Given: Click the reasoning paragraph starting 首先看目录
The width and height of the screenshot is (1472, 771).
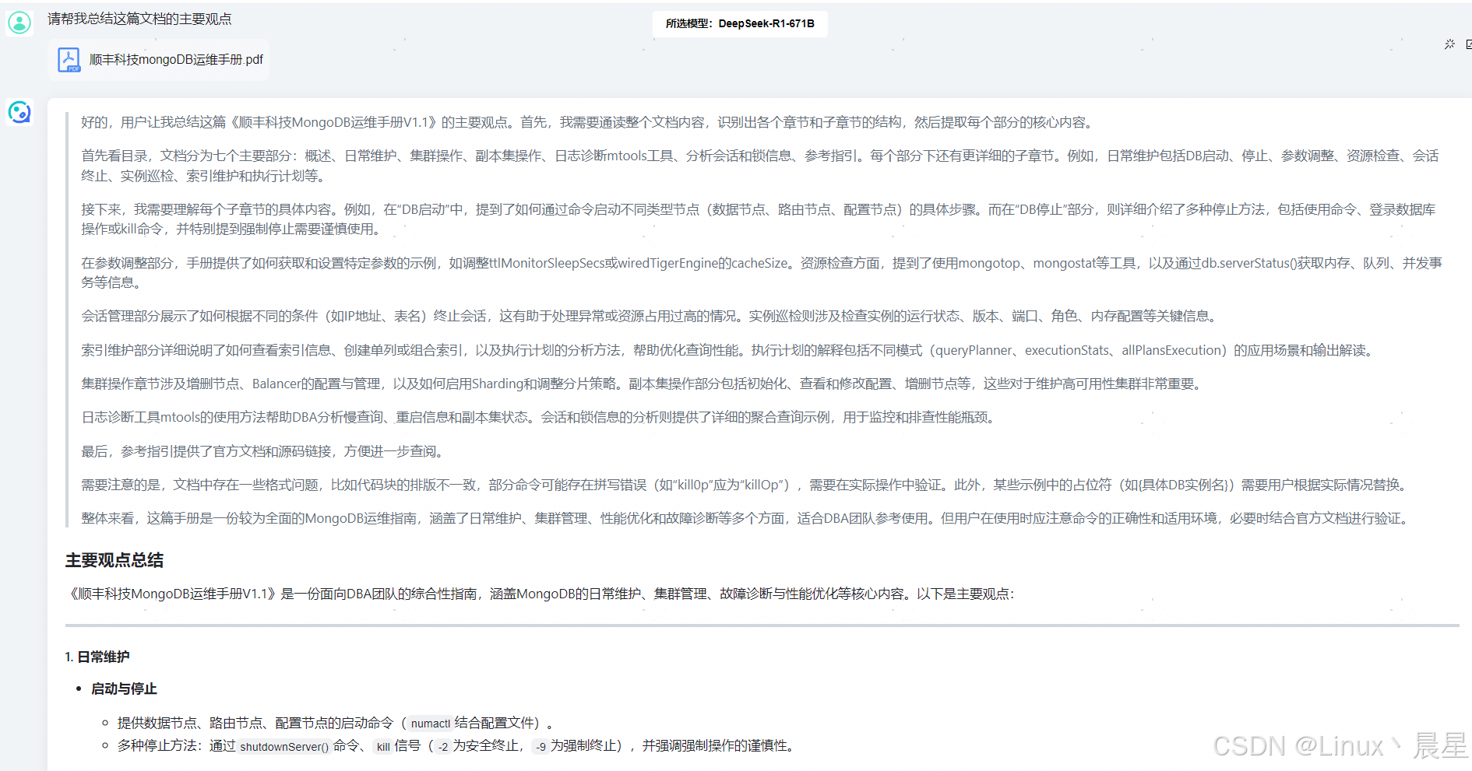Looking at the screenshot, I should [x=760, y=166].
